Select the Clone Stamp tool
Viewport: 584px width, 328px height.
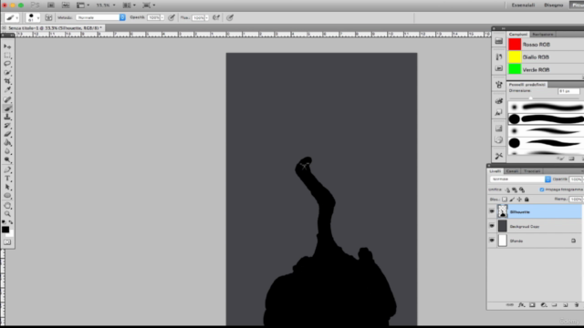click(x=7, y=117)
